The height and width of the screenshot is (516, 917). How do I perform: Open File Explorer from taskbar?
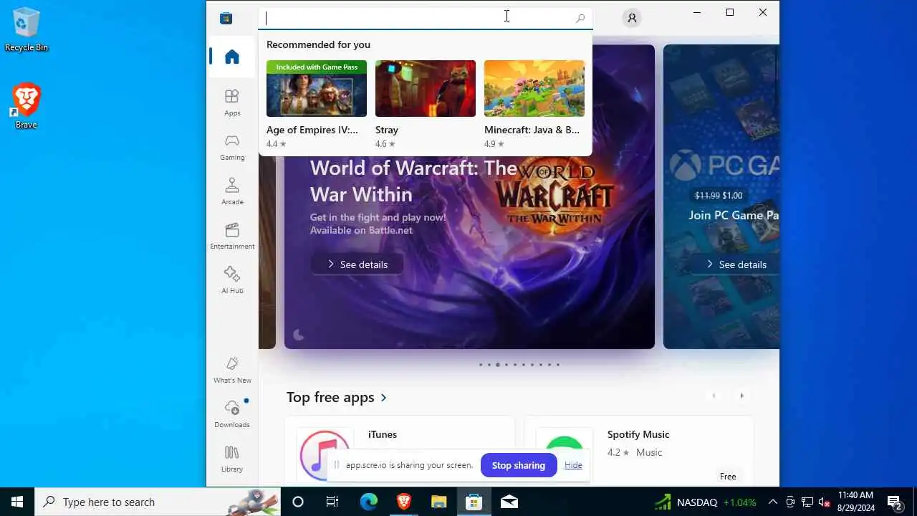coord(438,502)
